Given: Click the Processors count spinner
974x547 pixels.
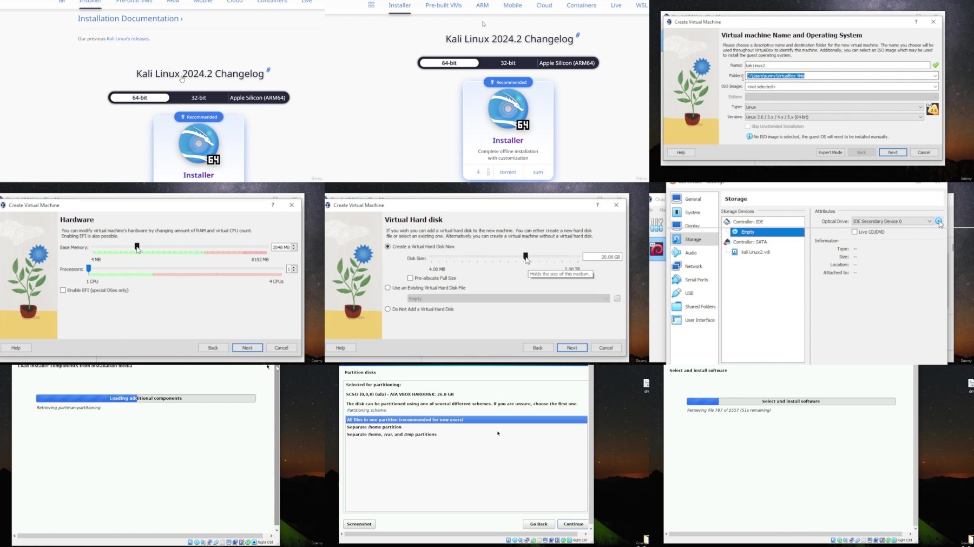Looking at the screenshot, I should [x=294, y=269].
